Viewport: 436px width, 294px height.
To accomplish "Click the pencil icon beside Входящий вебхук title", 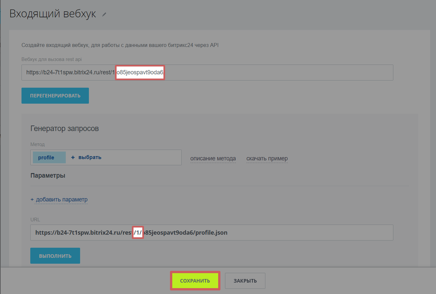I will pyautogui.click(x=104, y=14).
